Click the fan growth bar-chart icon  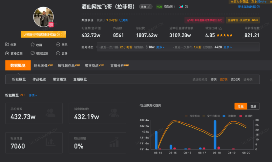click(x=114, y=142)
